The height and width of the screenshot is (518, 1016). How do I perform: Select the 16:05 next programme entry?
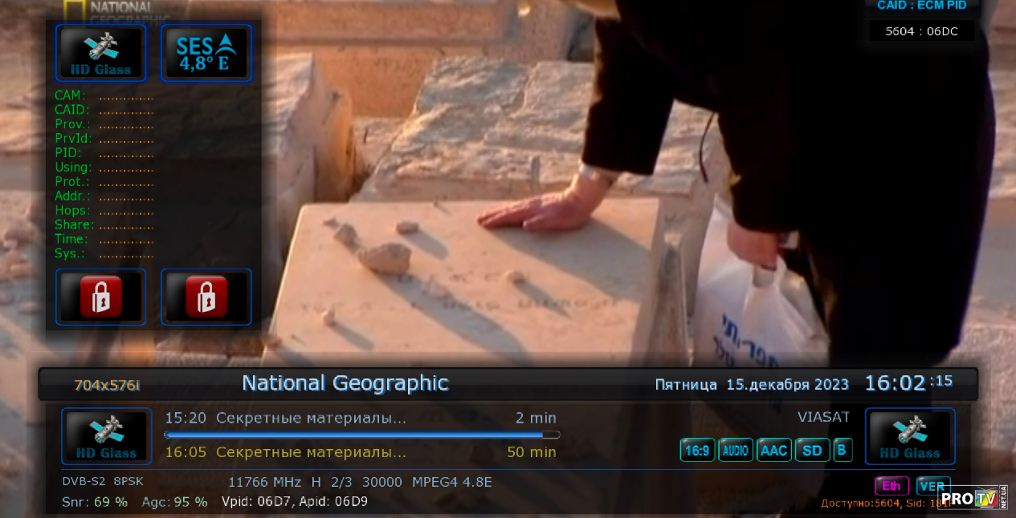(285, 452)
